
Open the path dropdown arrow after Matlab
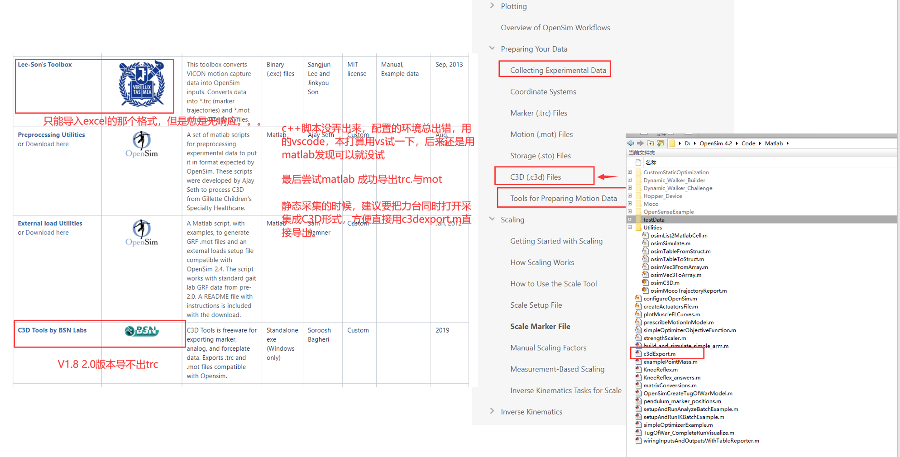[788, 143]
